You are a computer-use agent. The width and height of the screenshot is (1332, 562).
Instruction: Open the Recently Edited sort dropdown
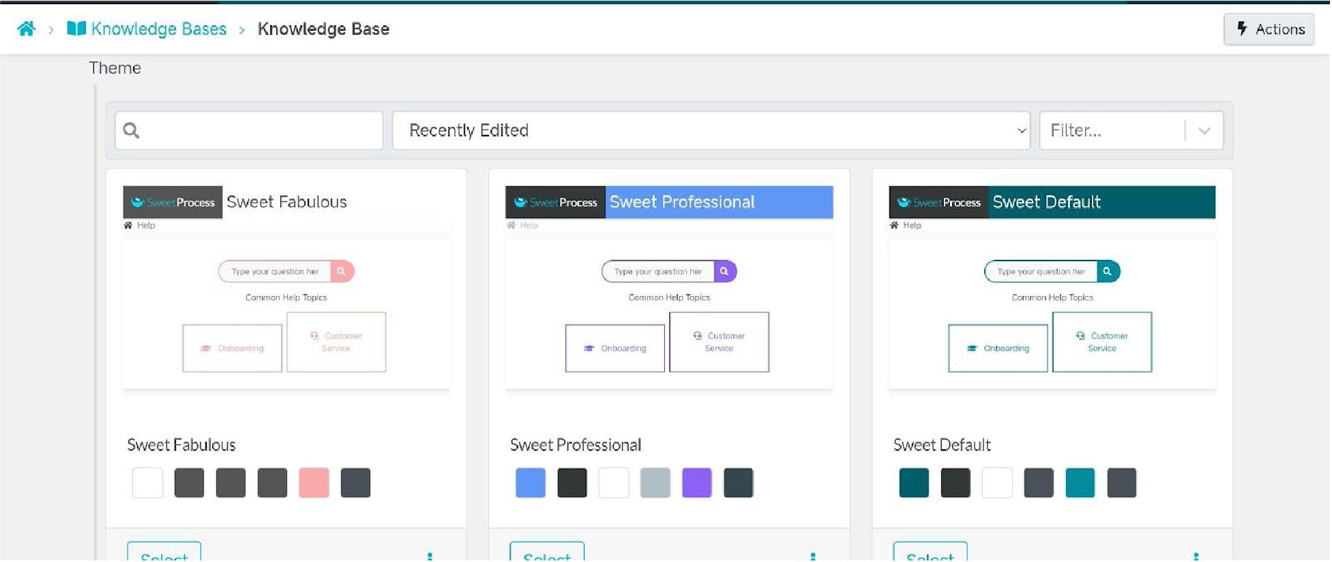pos(711,130)
